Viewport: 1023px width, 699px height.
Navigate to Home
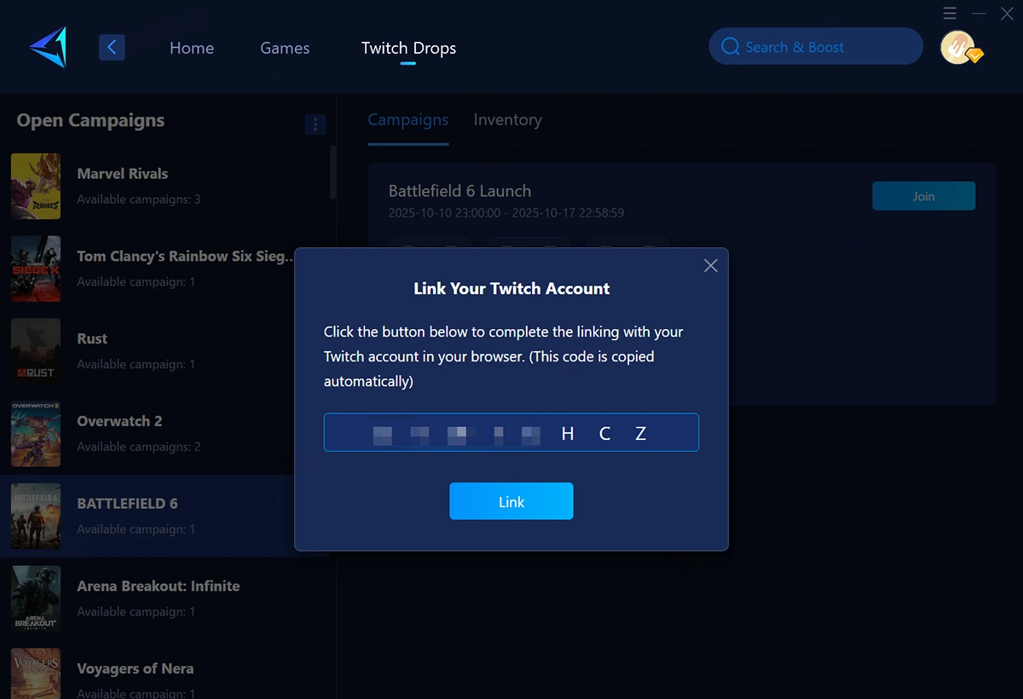tap(191, 48)
